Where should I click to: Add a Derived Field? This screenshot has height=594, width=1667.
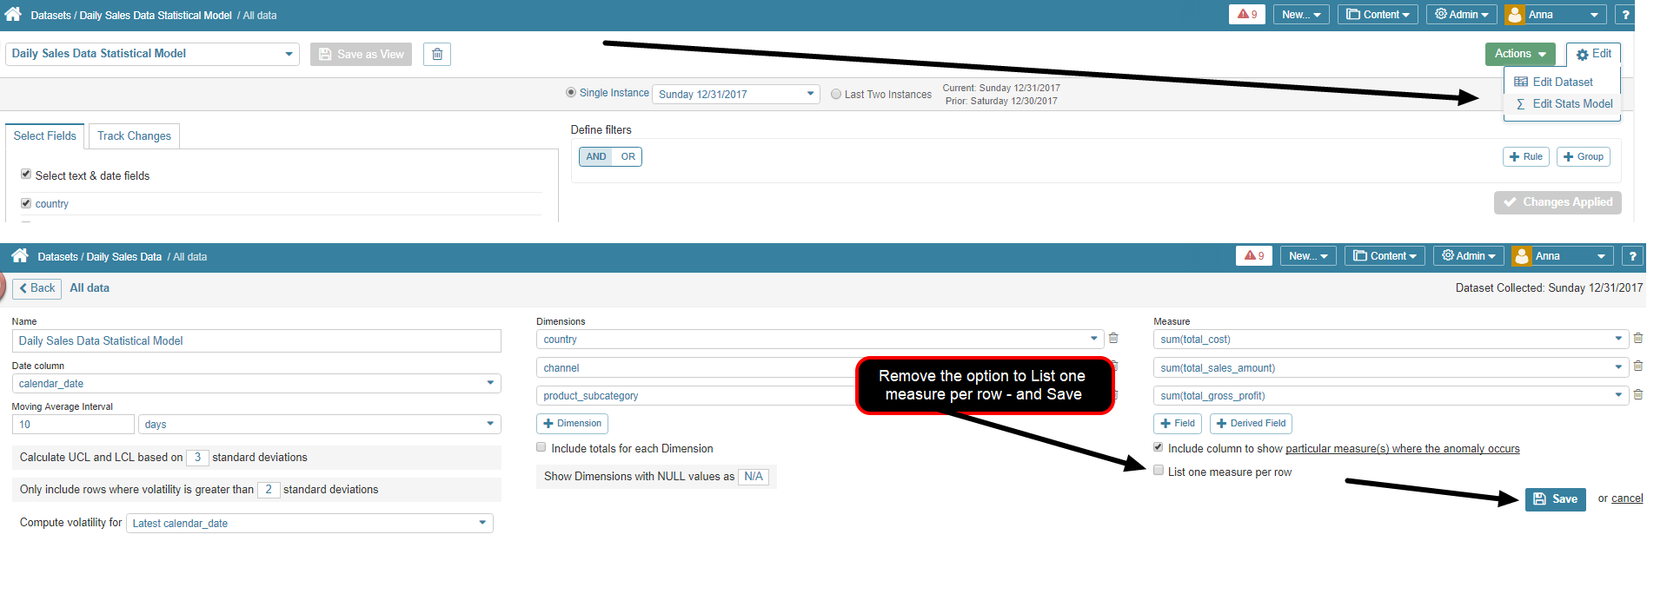point(1251,423)
